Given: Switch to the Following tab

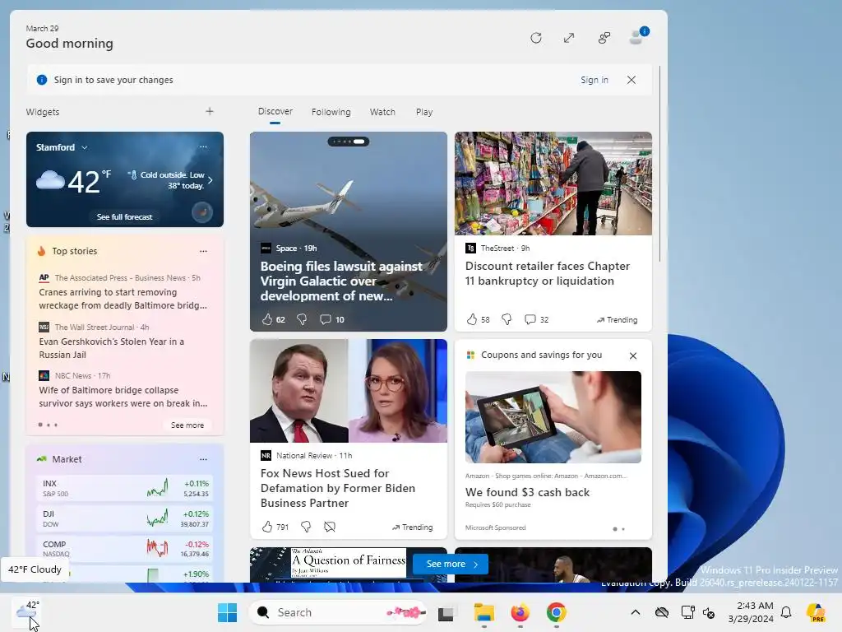Looking at the screenshot, I should (331, 112).
